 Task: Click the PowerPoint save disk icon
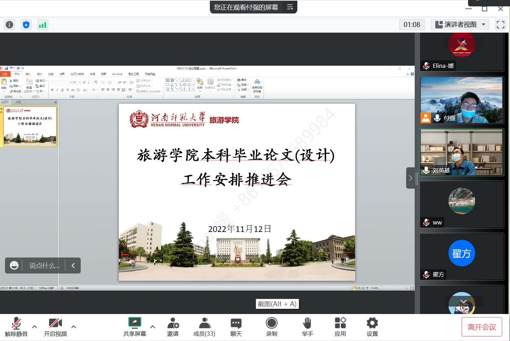point(6,68)
